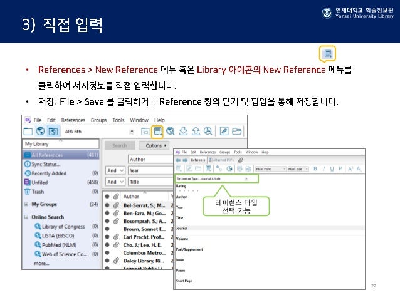This screenshot has width=400, height=300.
Task: Open the APA 6th output style dropdown
Action: [132, 132]
